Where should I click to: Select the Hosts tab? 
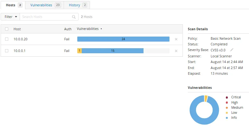click(13, 5)
